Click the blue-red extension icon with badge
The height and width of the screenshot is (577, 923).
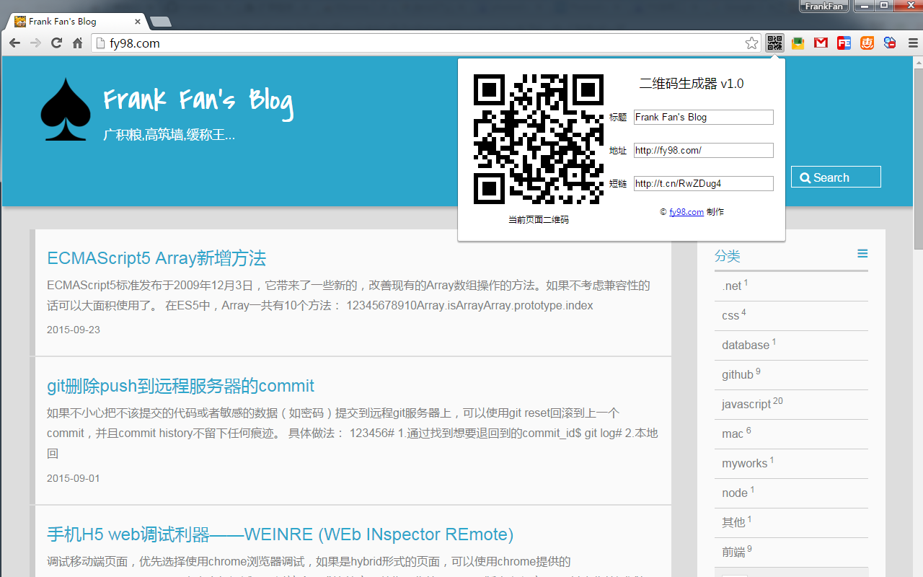890,43
